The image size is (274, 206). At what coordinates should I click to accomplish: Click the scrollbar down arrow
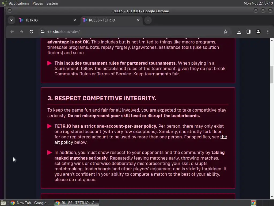tap(272, 197)
